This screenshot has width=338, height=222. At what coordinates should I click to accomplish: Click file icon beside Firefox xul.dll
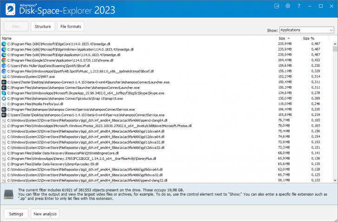click(x=4, y=104)
